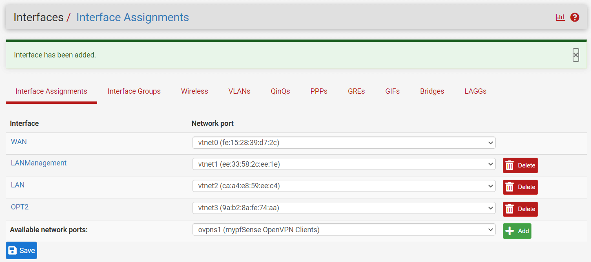591x262 pixels.
Task: Click the Interfaces breadcrumb text
Action: 38,18
